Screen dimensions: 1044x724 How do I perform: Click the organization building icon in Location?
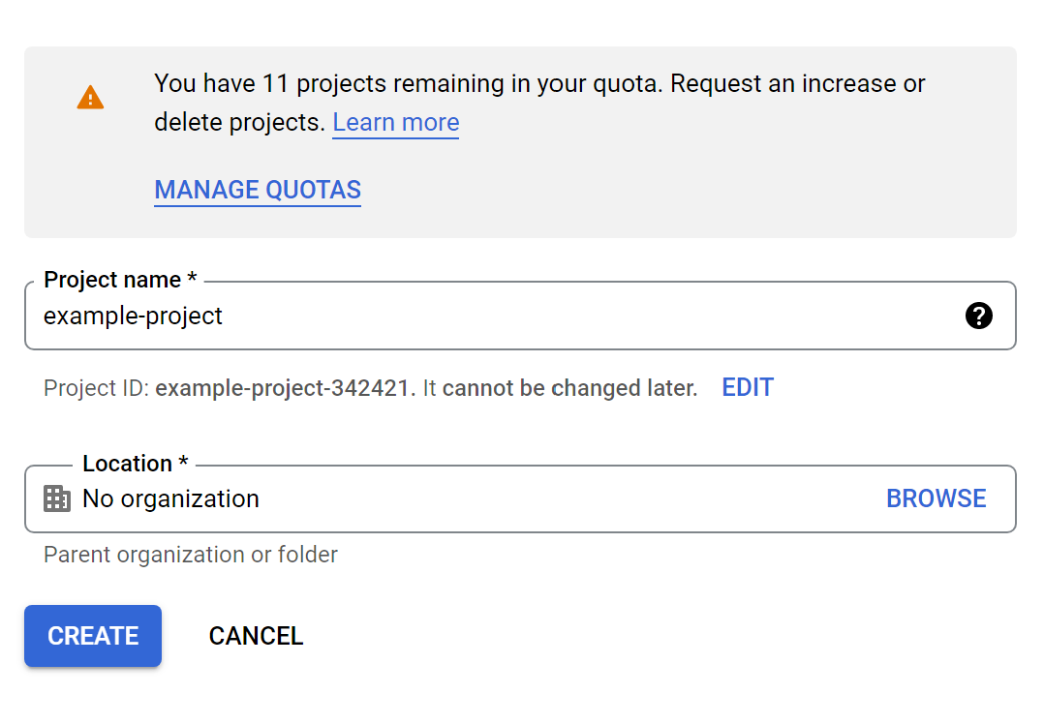coord(56,498)
